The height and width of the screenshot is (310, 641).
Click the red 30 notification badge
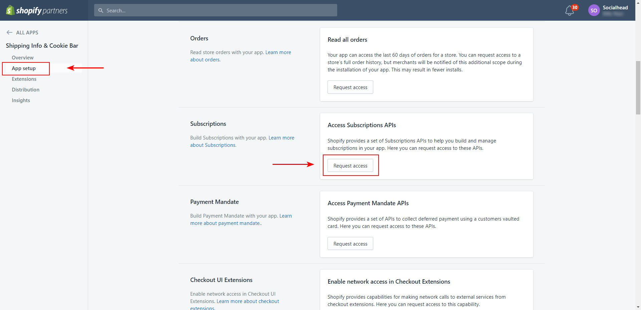pos(575,7)
